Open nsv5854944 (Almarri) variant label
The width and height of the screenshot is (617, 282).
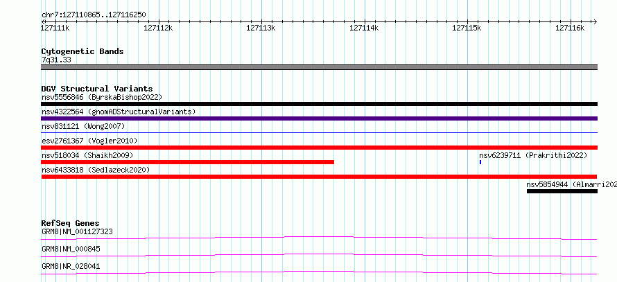click(571, 184)
